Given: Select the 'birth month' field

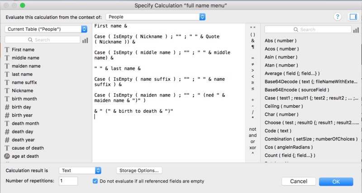Looking at the screenshot, I should (x=24, y=99).
